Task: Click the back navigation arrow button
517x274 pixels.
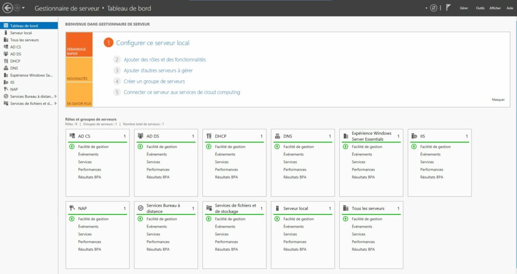Action: click(7, 8)
